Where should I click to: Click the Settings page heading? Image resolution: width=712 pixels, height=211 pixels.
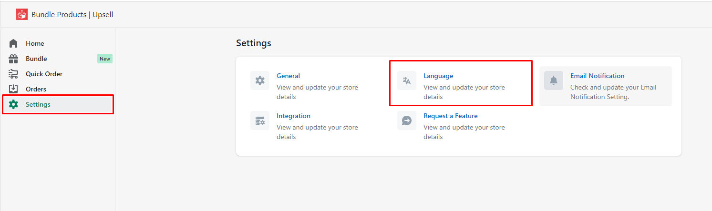254,43
